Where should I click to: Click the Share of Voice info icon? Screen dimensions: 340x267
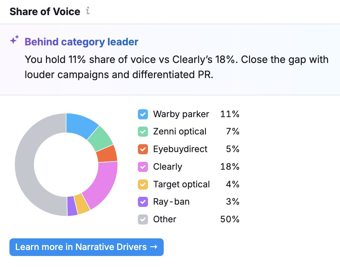88,11
